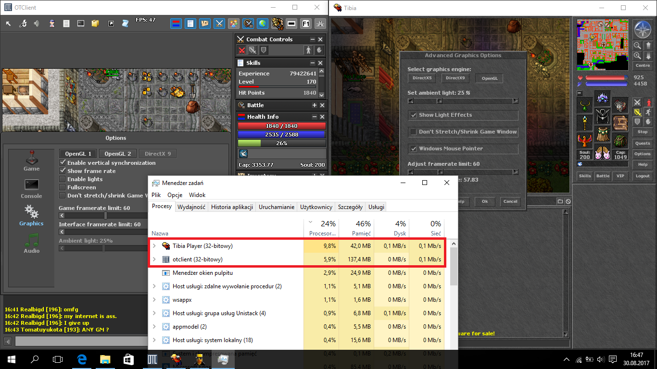Open the OTClient icon on the taskbar
The image size is (657, 369).
pos(152,359)
